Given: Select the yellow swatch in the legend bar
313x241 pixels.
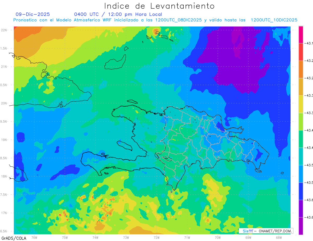Looking at the screenshot, I should [301, 104].
